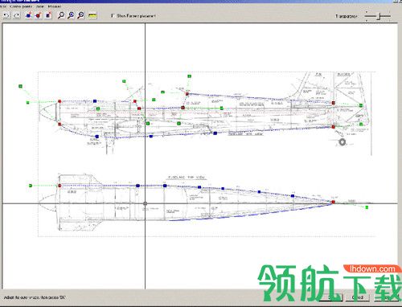This screenshot has width=402, height=307.
Task: Select green handle right of top view tail tip
Action: tap(367, 207)
